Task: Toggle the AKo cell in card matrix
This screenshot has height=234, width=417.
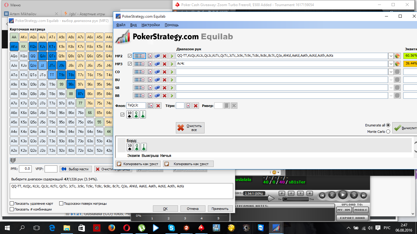Action: (x=14, y=47)
